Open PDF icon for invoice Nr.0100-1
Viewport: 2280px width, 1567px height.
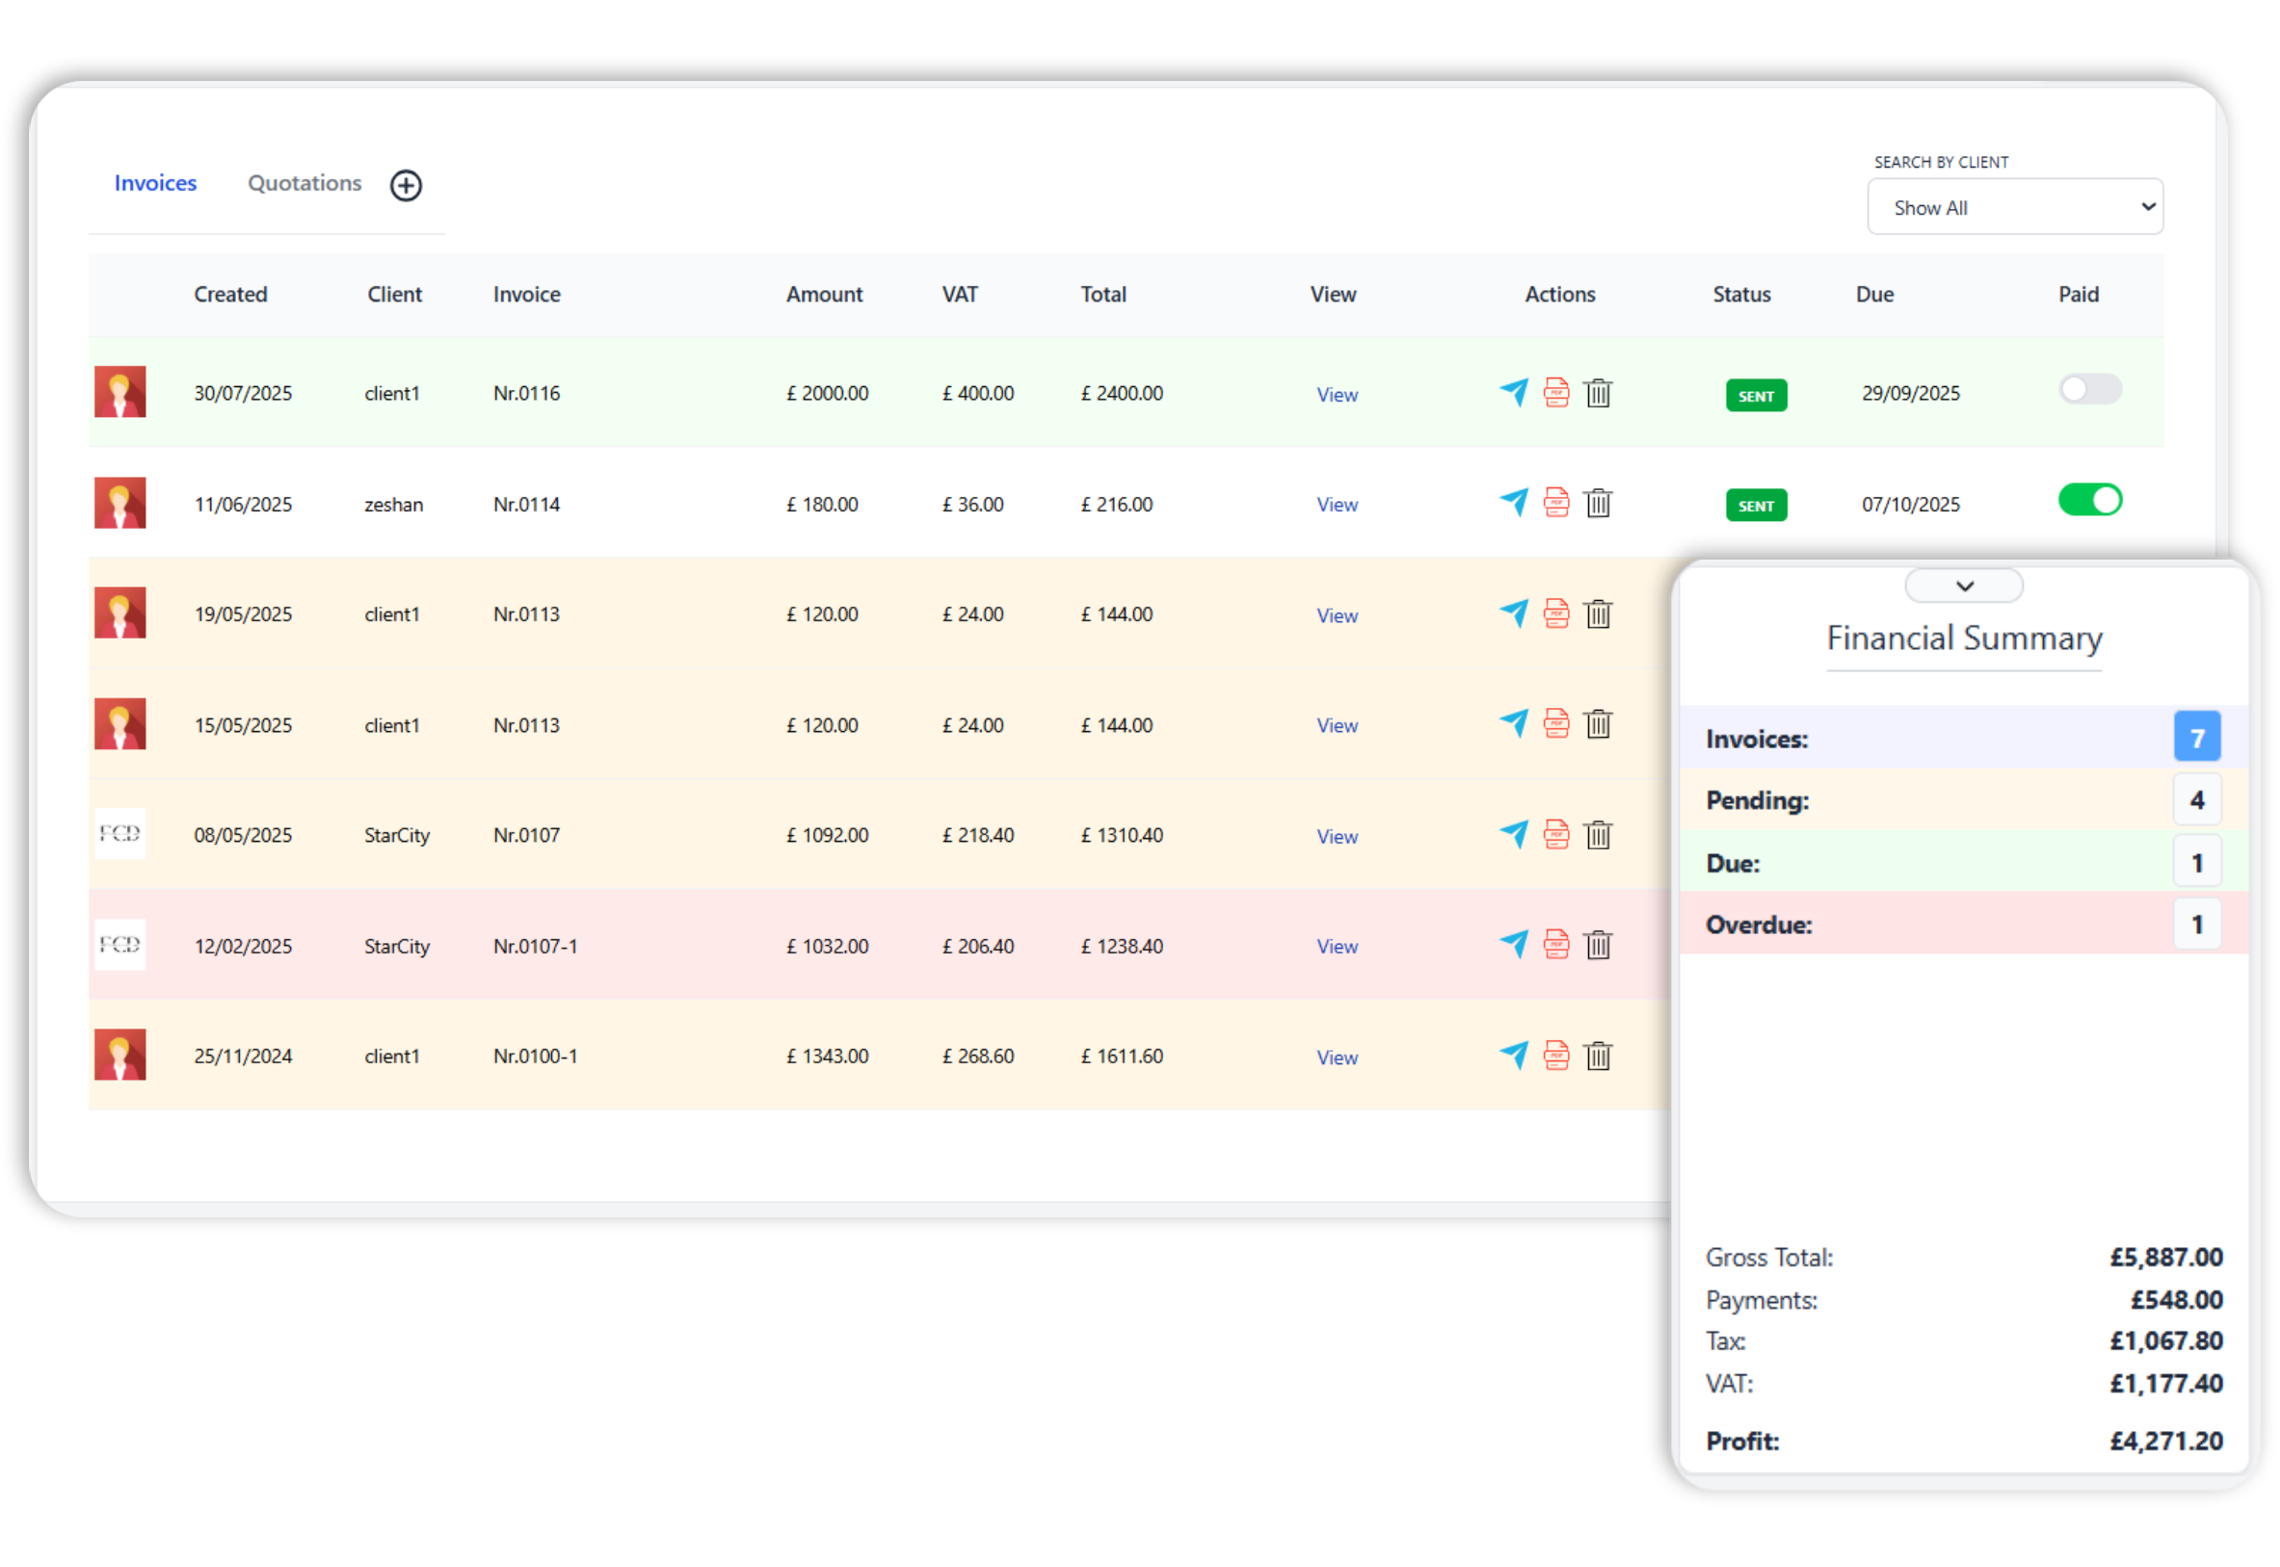pos(1556,1056)
